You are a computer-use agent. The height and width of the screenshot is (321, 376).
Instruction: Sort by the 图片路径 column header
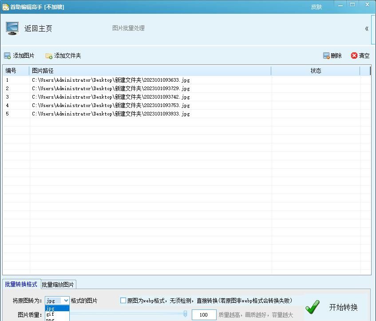(150, 71)
